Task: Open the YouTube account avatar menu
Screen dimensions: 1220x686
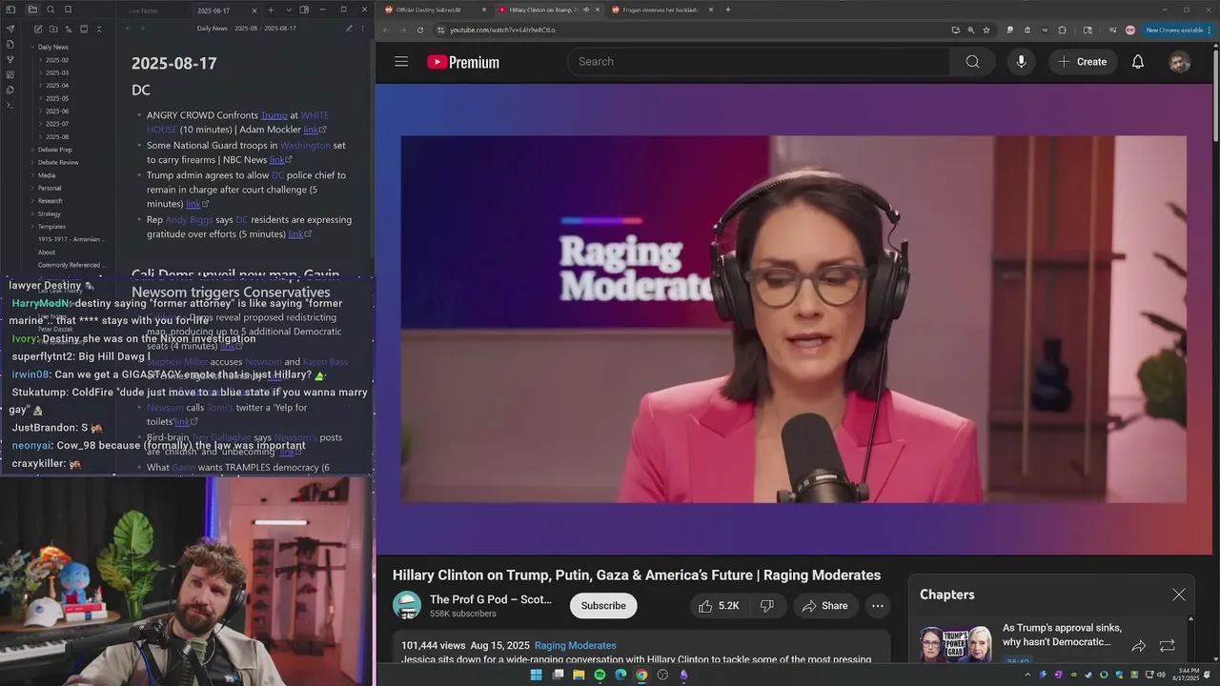Action: [x=1179, y=62]
